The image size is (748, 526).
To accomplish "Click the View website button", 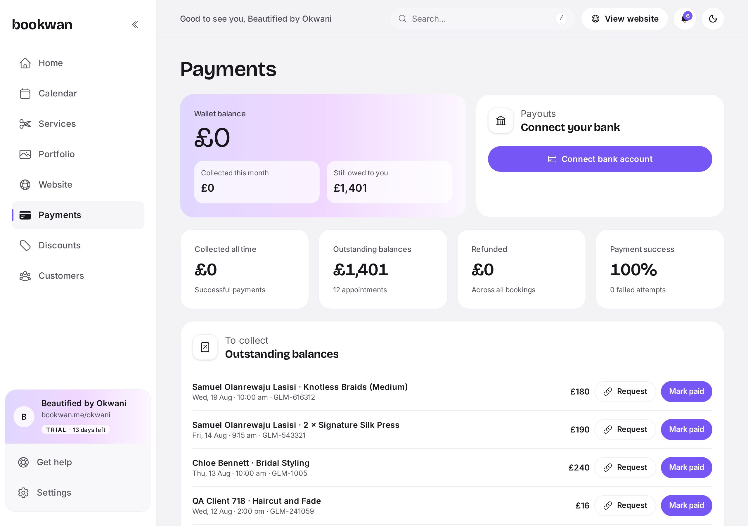I will tap(624, 19).
